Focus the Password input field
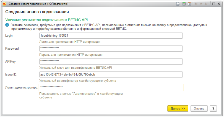 tap(111, 49)
